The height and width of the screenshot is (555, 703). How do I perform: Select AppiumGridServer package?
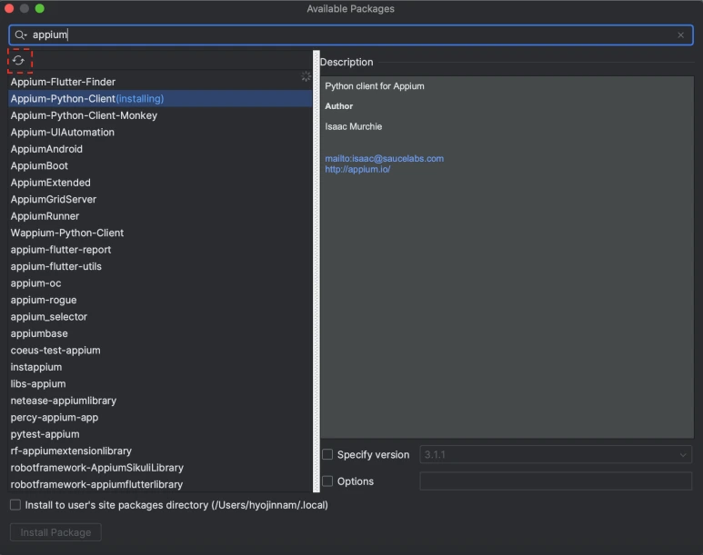click(x=160, y=199)
